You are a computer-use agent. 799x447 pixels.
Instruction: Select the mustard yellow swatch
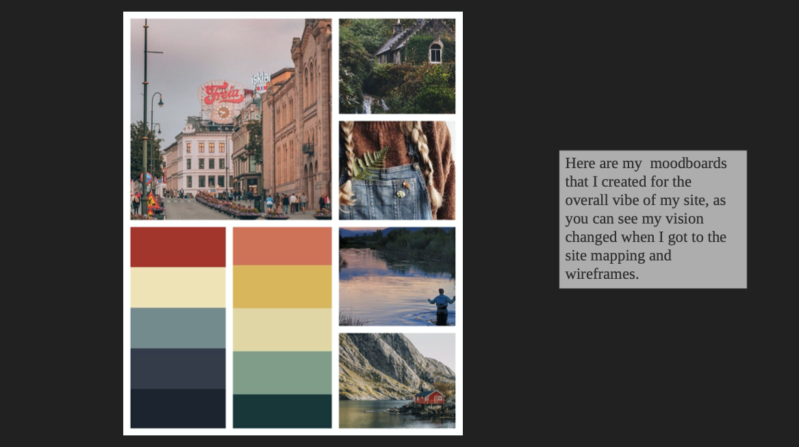(x=282, y=286)
